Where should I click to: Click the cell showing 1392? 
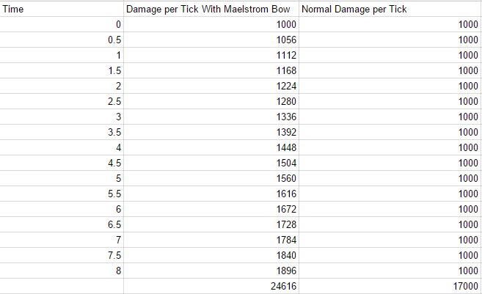click(211, 132)
